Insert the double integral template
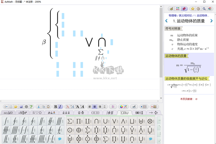This screenshot has height=144, width=216. [x=42, y=121]
